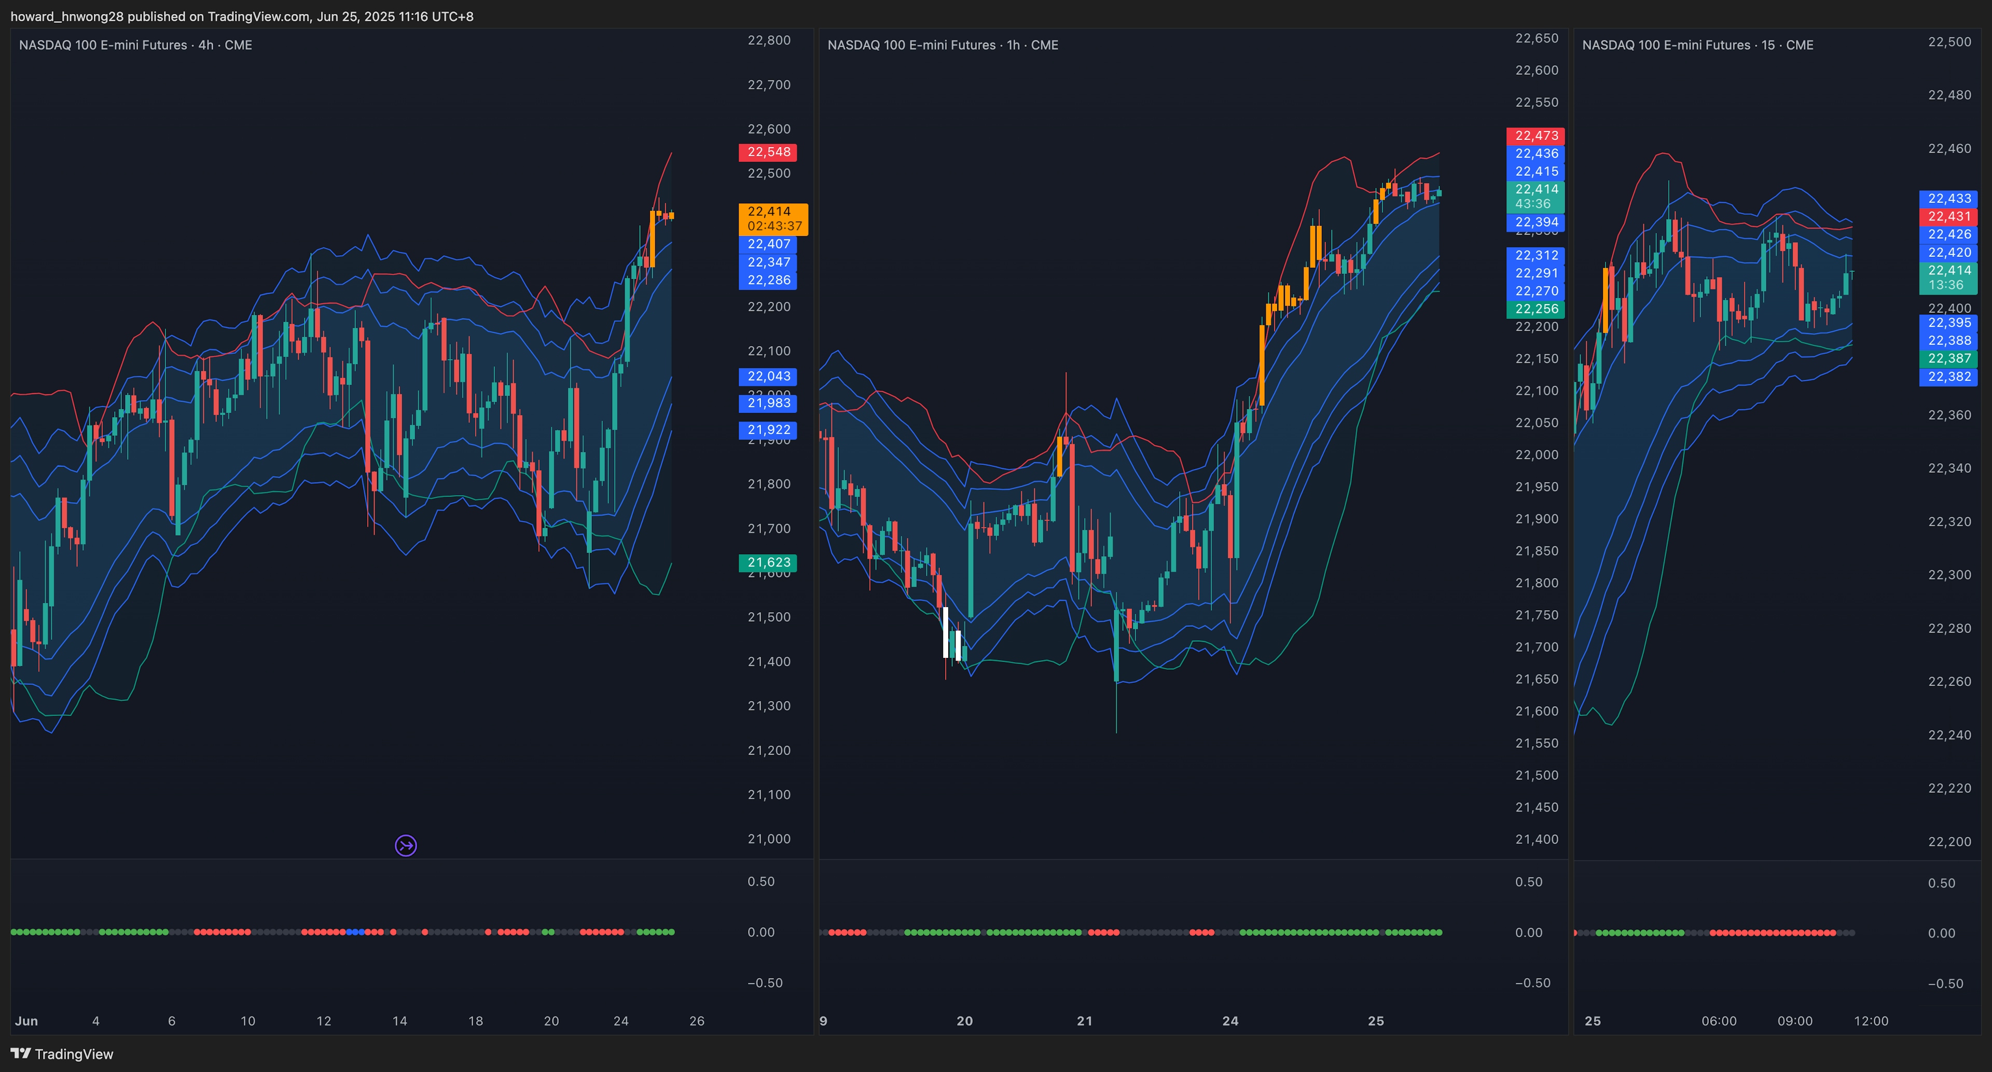Screen dimensions: 1992x1072
Task: Click the green 22,387 price label
Action: click(1949, 359)
